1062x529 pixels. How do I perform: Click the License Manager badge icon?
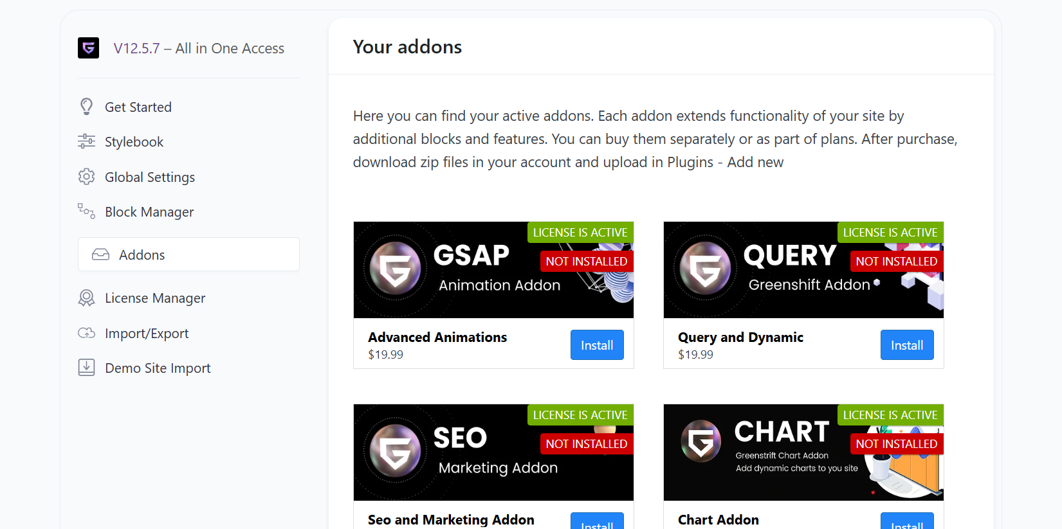click(x=86, y=298)
